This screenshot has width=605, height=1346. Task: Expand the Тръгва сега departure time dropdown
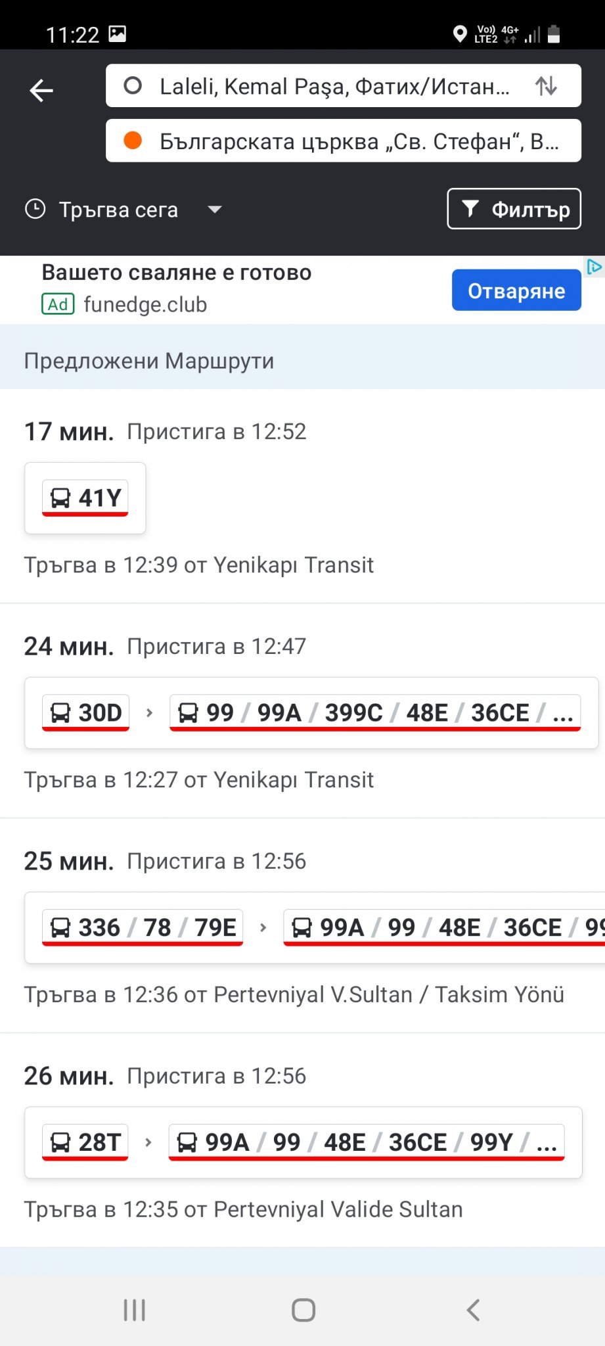click(214, 210)
